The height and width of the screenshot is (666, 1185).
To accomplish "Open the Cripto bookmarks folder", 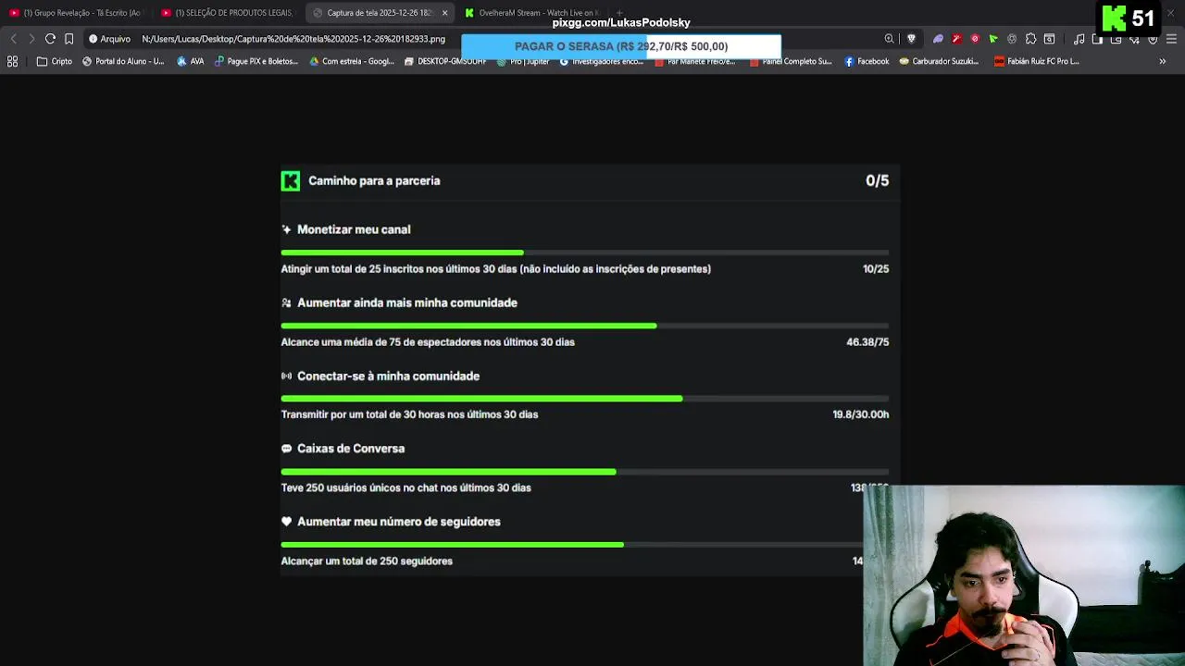I will pyautogui.click(x=54, y=61).
